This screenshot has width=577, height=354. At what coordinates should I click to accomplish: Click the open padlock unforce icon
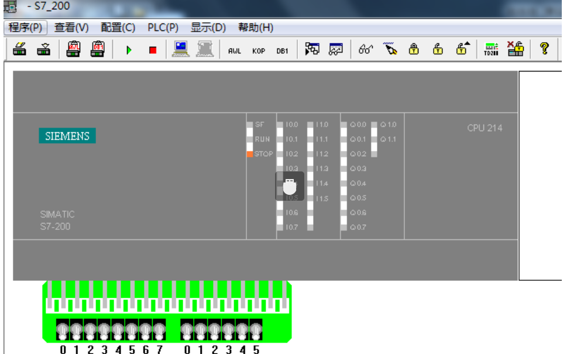tap(438, 49)
